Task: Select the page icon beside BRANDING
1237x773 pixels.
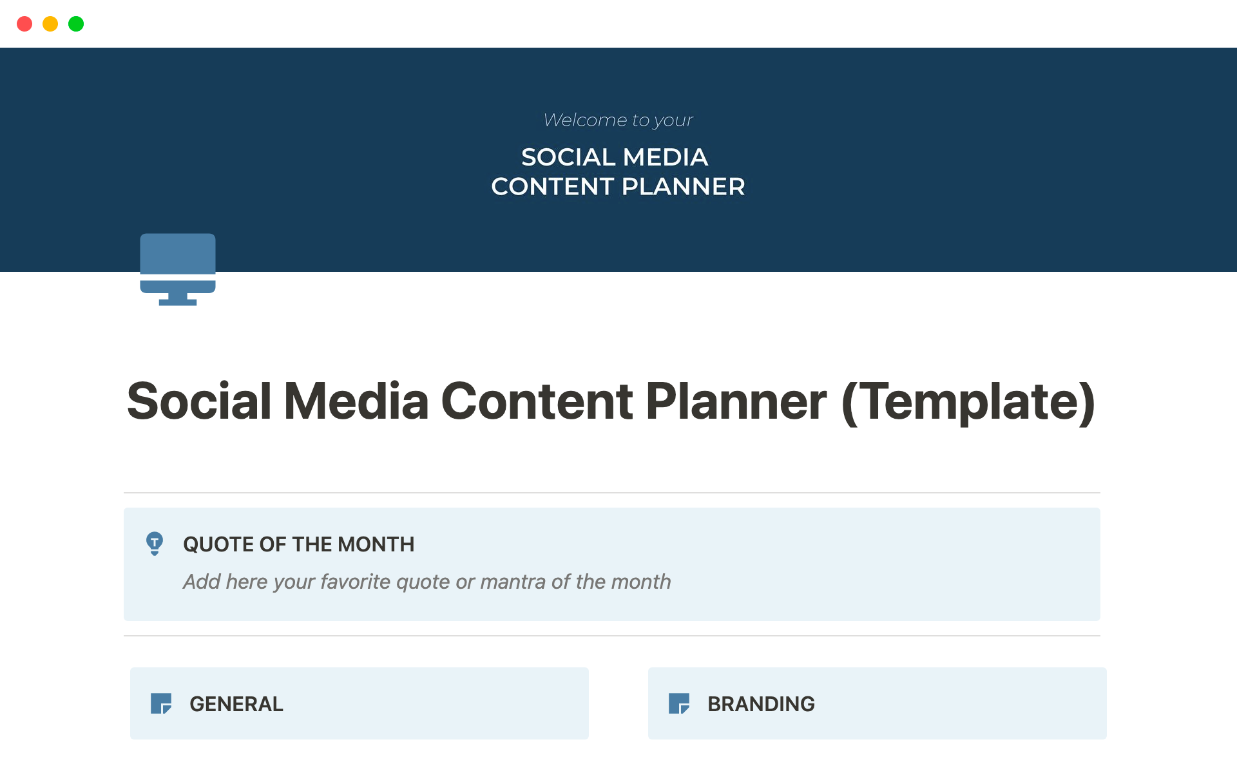Action: click(680, 703)
